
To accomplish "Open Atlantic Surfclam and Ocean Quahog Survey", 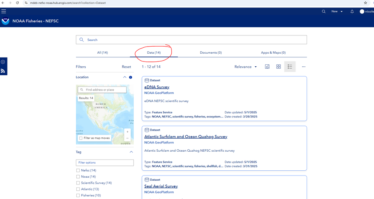I will (186, 136).
